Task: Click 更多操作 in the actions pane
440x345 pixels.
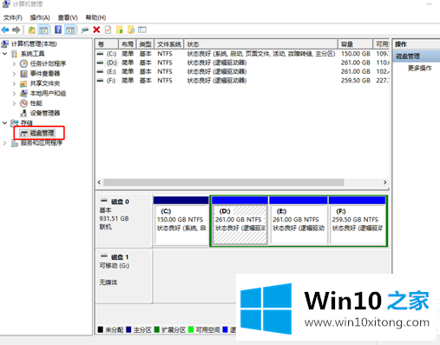Action: pos(420,68)
